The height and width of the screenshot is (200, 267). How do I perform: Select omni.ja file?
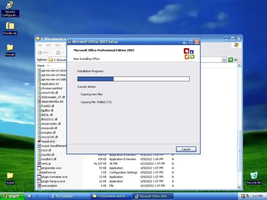click(x=44, y=164)
